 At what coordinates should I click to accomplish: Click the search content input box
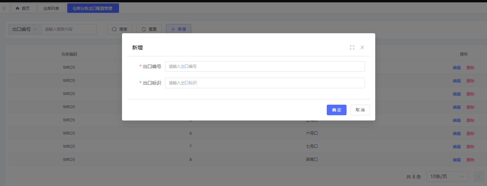(x=69, y=29)
